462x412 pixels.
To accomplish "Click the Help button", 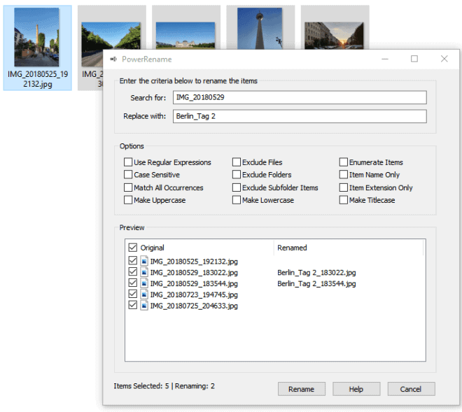I will (x=356, y=389).
